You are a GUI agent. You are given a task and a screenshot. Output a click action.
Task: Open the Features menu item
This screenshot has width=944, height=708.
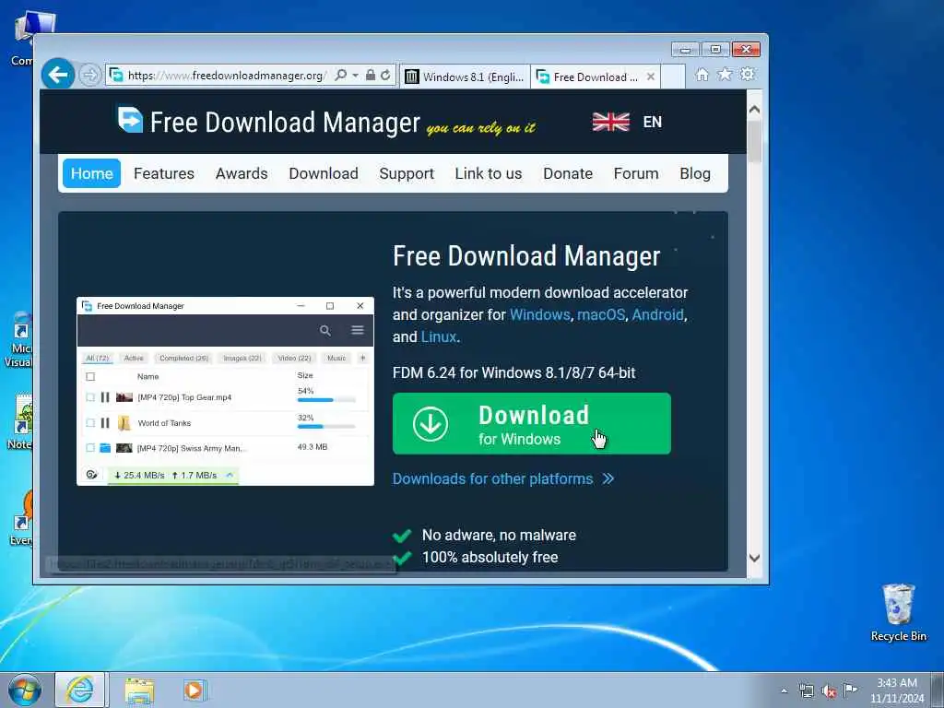tap(164, 173)
